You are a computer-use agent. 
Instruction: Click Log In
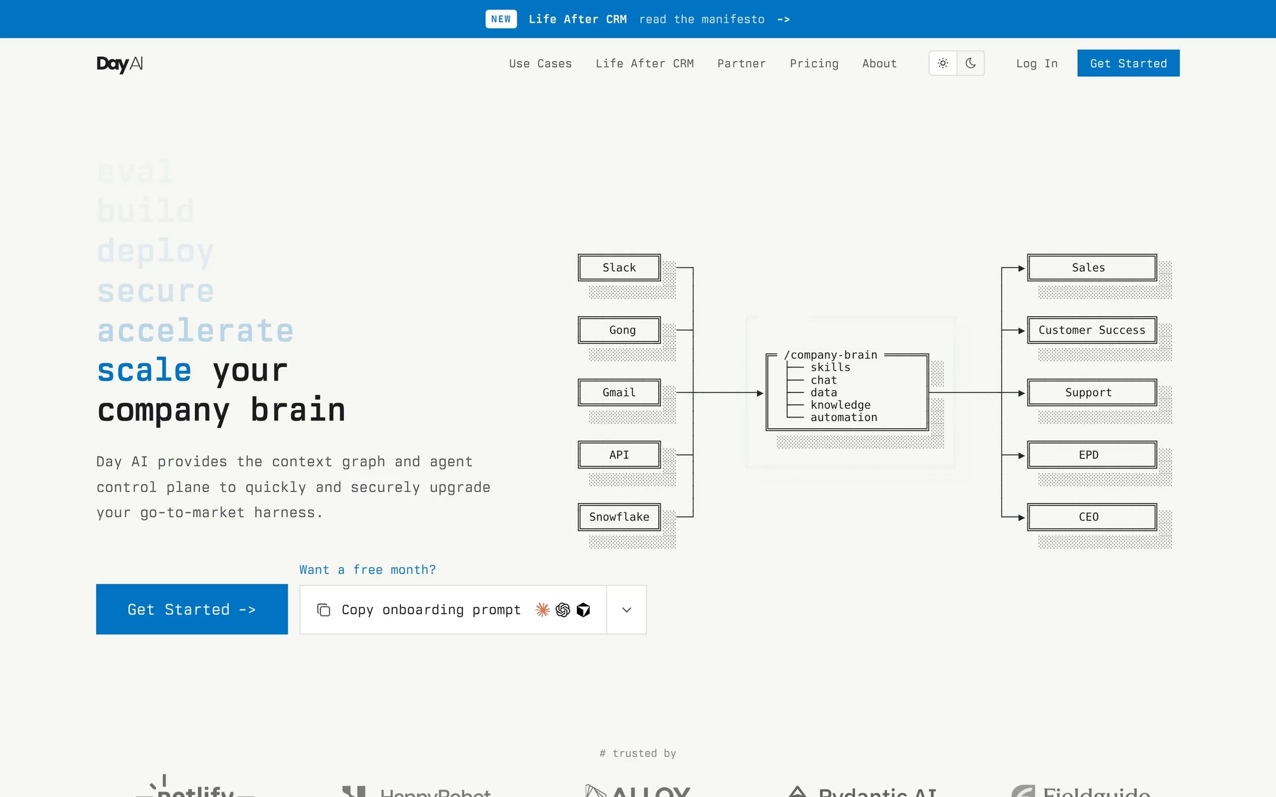(1037, 64)
